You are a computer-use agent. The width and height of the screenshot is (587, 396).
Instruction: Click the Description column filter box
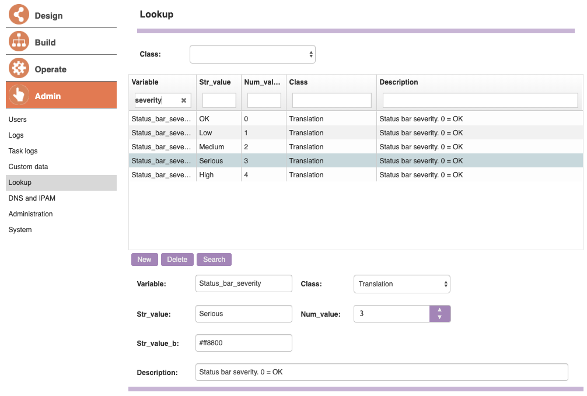point(480,100)
